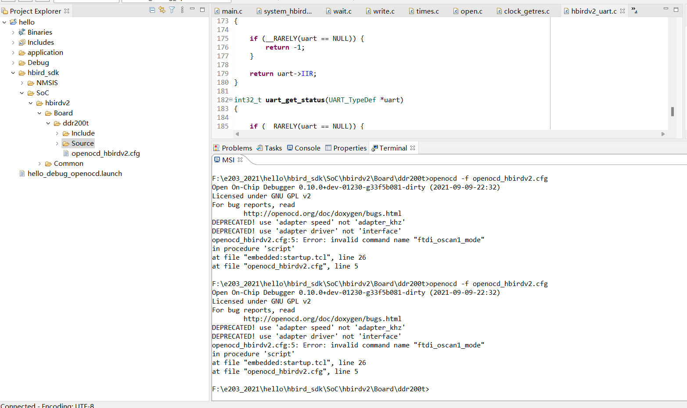Click the Binaries node icon
Image resolution: width=687 pixels, height=408 pixels.
(22, 32)
